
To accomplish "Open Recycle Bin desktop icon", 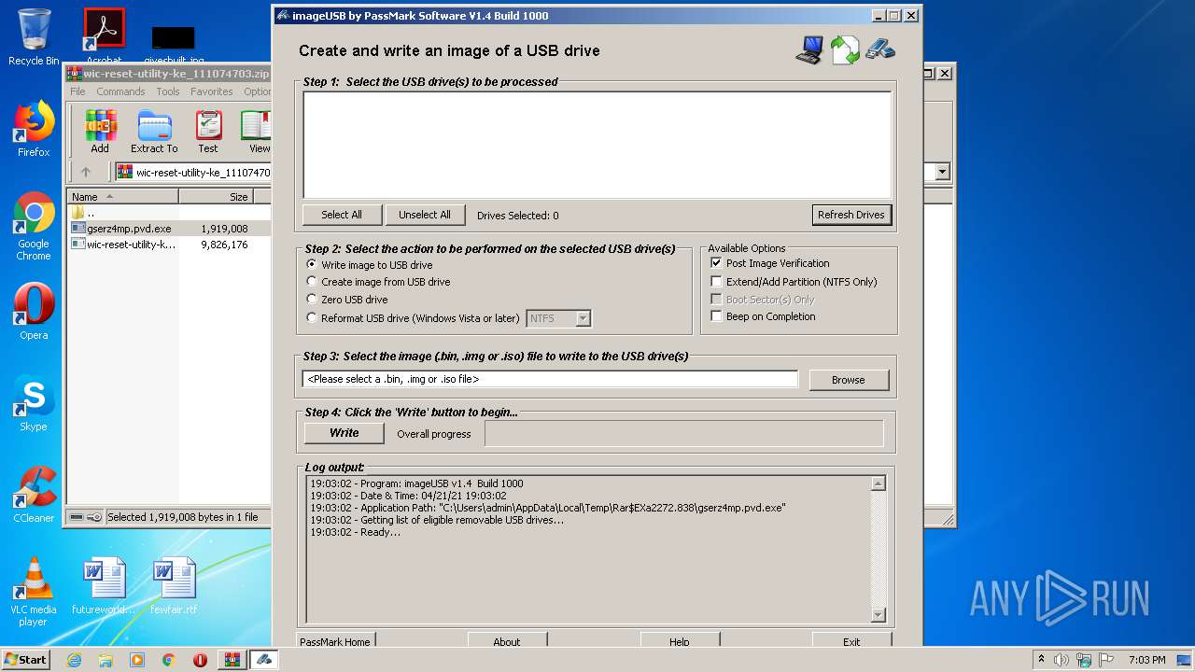I will 34,37.
